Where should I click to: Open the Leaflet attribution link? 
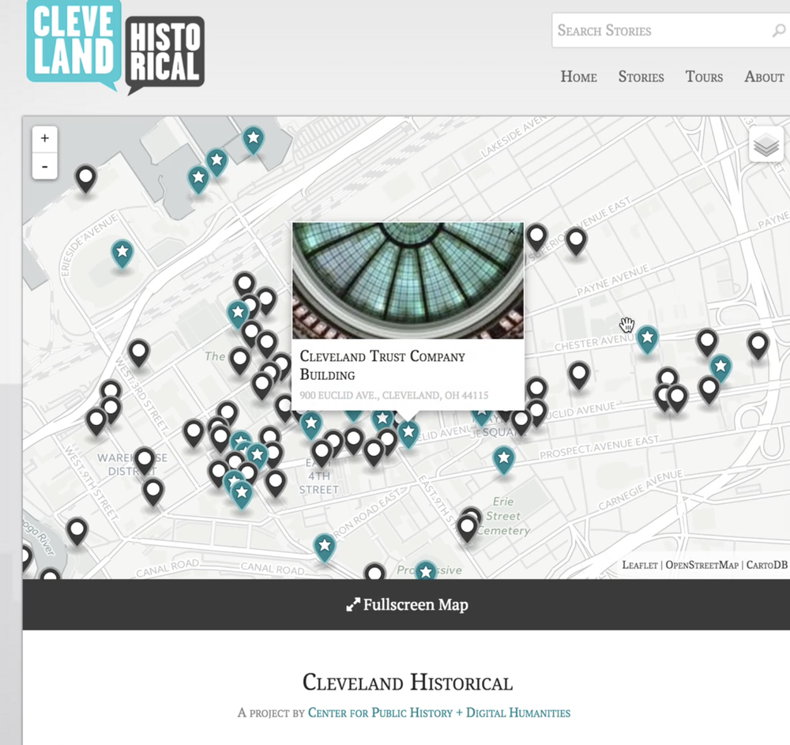(640, 565)
